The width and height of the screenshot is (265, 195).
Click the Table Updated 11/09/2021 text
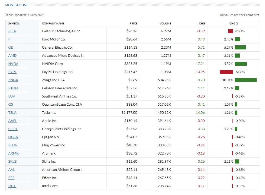pyautogui.click(x=25, y=15)
